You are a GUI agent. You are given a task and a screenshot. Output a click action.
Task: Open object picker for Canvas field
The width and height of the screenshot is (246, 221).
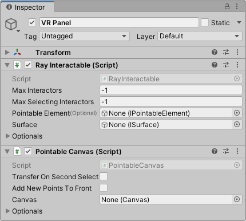[237, 200]
